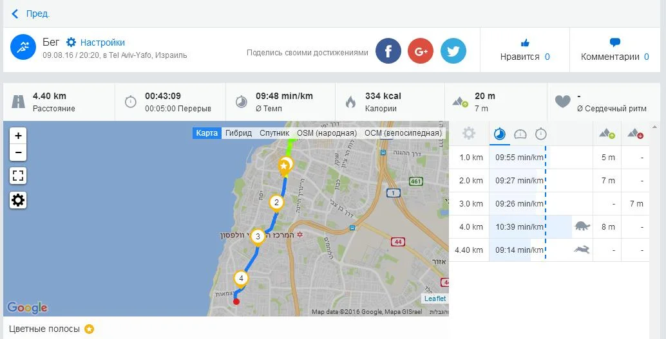
Task: Click the Комментарии speech bubble icon
Action: [614, 42]
